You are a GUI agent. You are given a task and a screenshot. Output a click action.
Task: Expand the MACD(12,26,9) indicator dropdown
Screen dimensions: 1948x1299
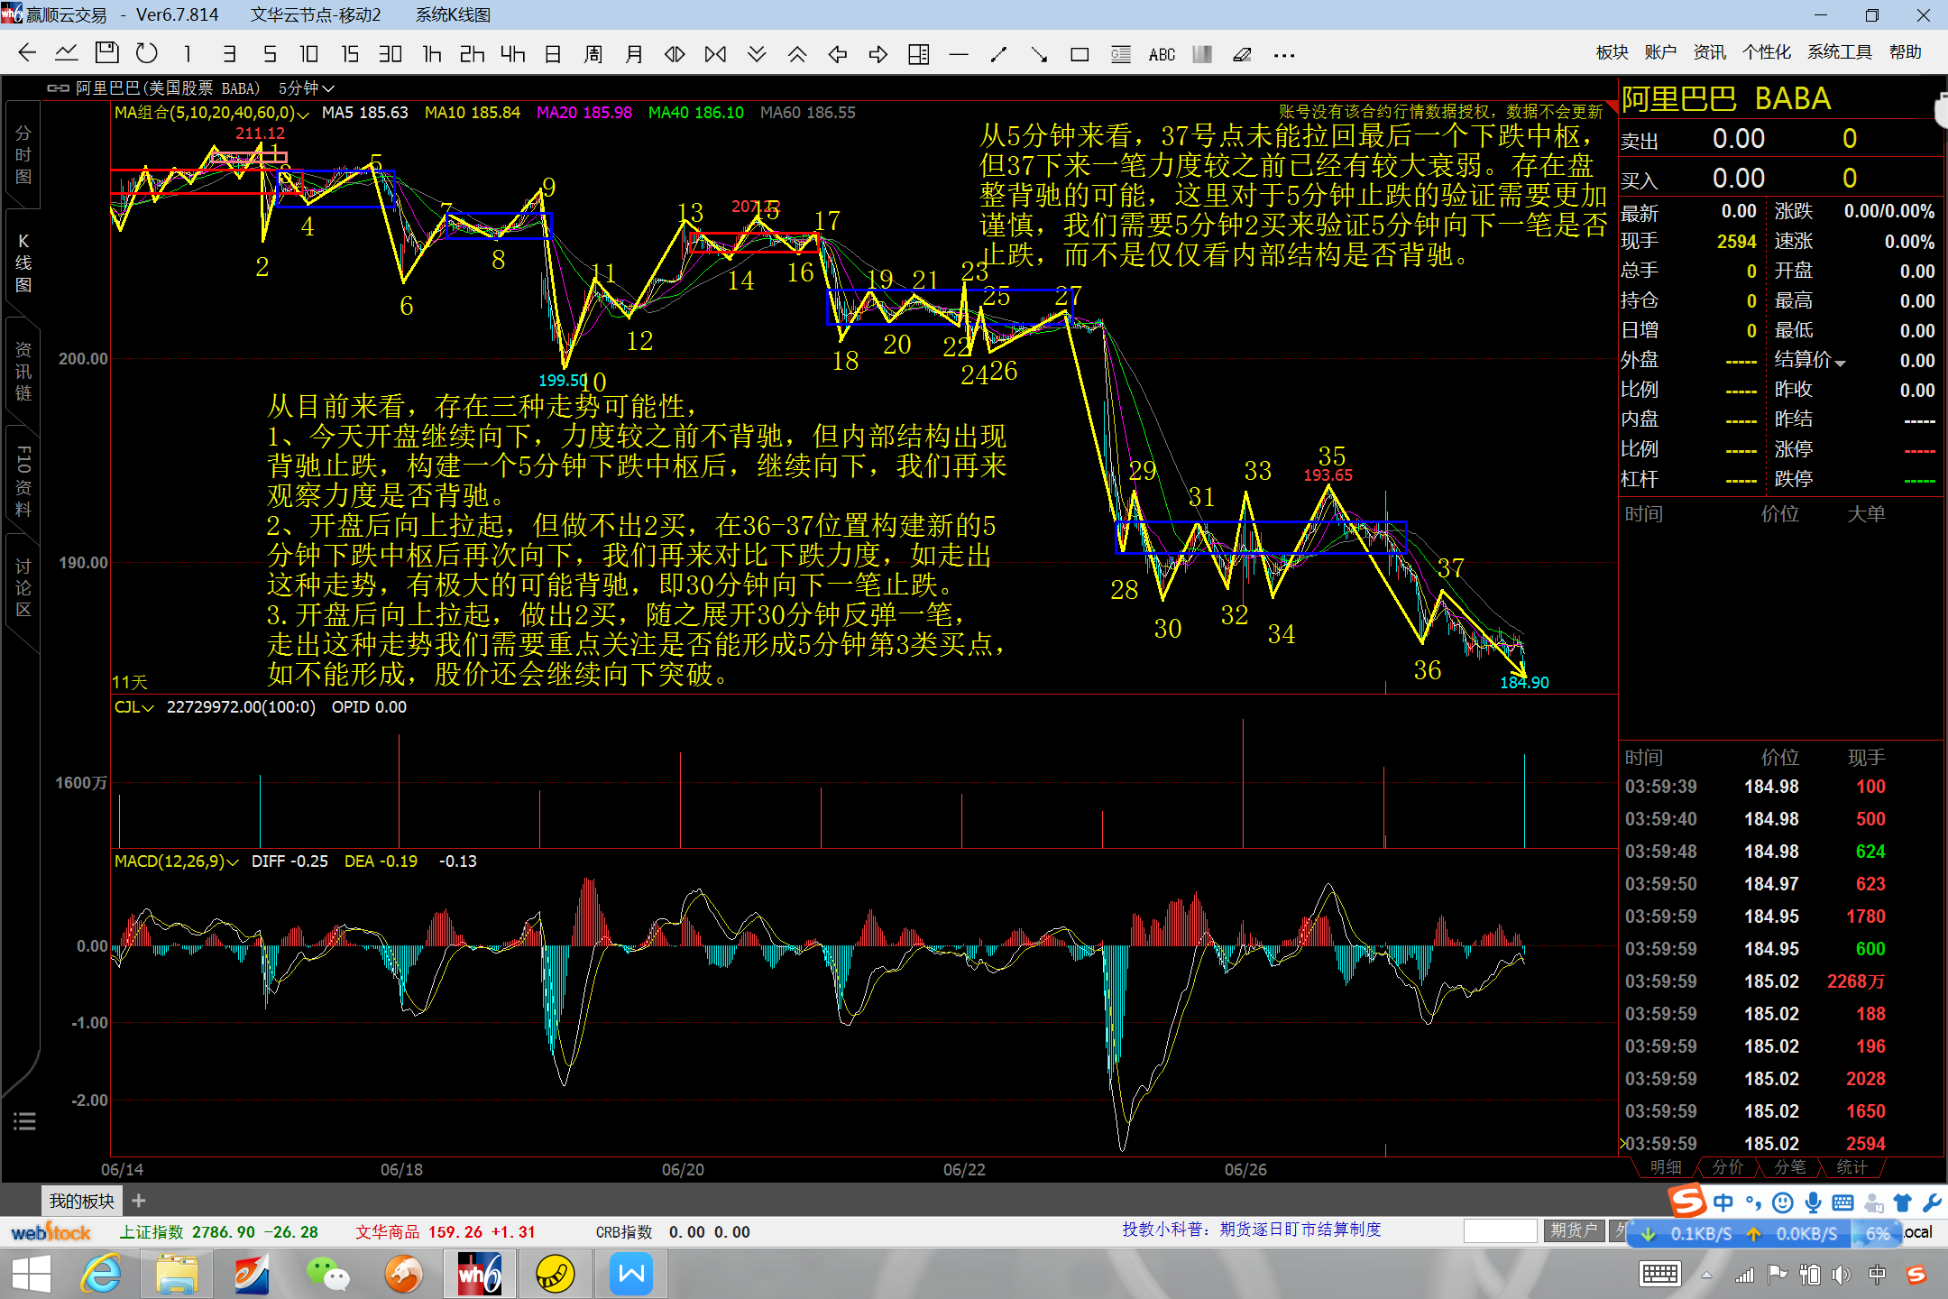tap(233, 861)
